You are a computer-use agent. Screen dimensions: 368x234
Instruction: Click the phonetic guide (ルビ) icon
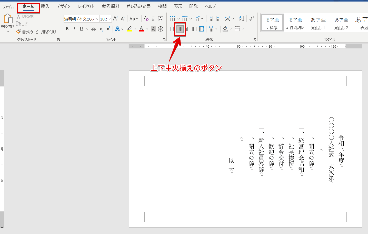153,19
